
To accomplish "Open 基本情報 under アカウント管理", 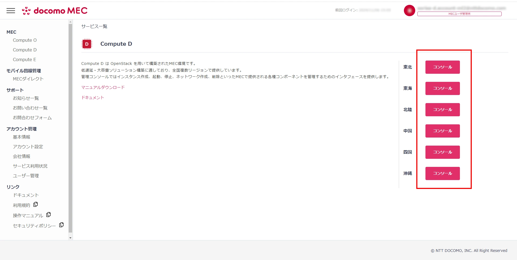I will point(22,137).
